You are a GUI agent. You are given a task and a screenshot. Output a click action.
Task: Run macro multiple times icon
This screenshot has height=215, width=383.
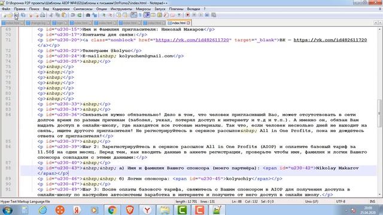(x=207, y=15)
